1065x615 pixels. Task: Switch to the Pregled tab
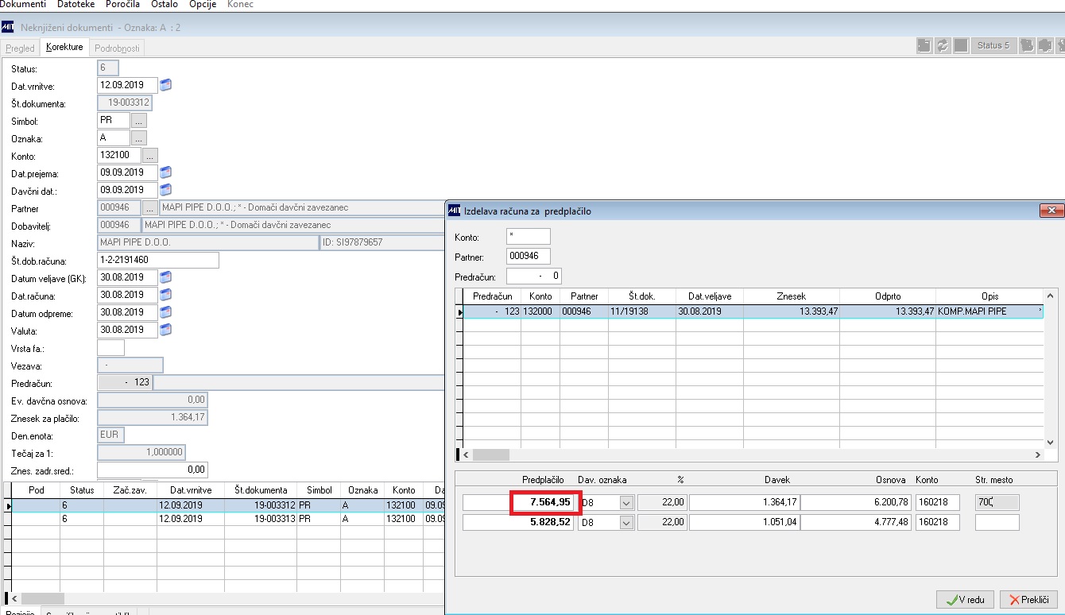point(21,48)
